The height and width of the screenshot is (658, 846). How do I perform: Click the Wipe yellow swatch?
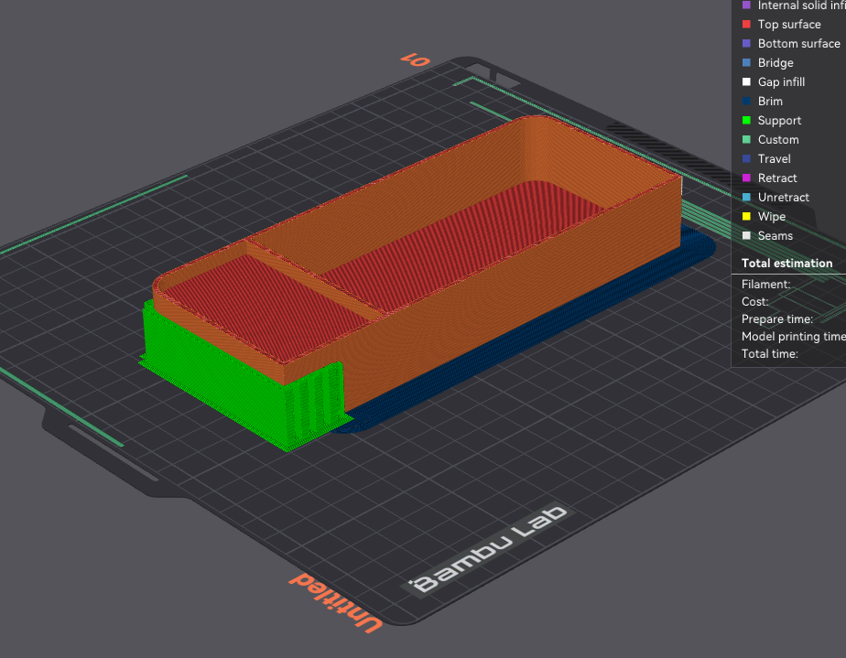(746, 217)
